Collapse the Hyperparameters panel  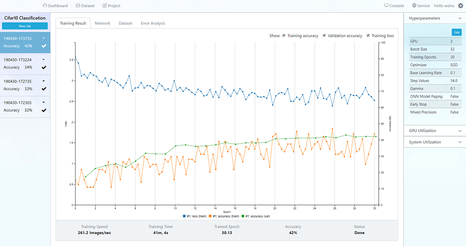(x=460, y=19)
